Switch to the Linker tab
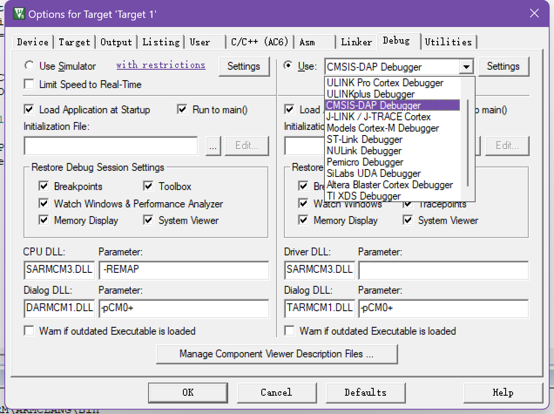The height and width of the screenshot is (414, 554). (356, 42)
